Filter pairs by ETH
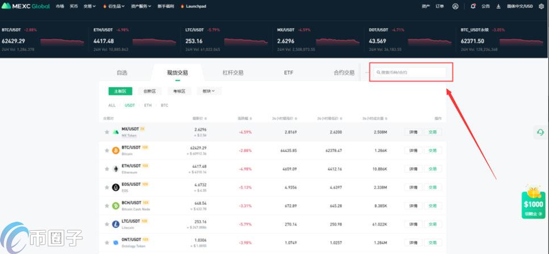549x254 pixels. tap(148, 105)
